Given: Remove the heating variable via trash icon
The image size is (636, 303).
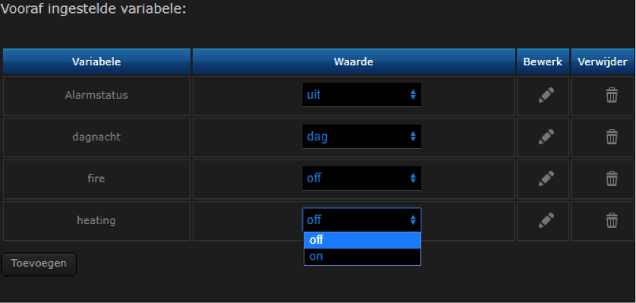Looking at the screenshot, I should click(x=612, y=220).
